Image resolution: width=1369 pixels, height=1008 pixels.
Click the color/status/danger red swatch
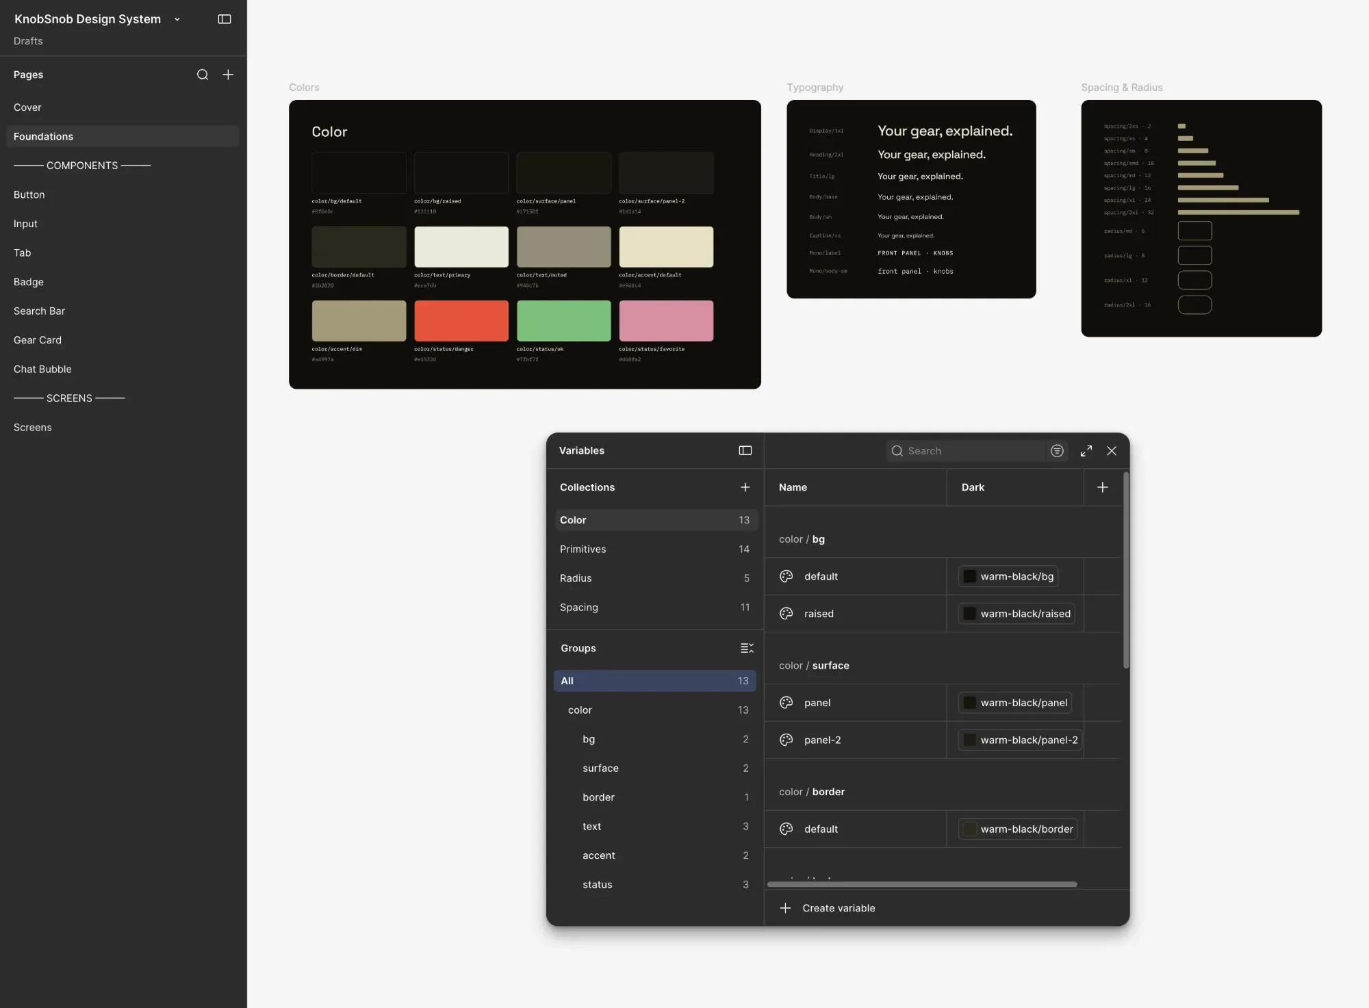click(x=461, y=320)
